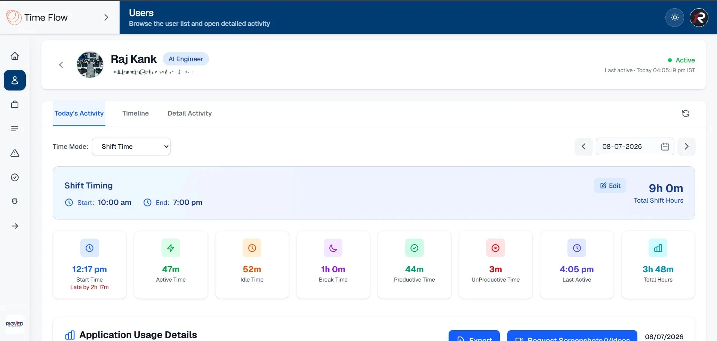The height and width of the screenshot is (341, 717).
Task: Click the Application Usage chart icon
Action: click(70, 335)
